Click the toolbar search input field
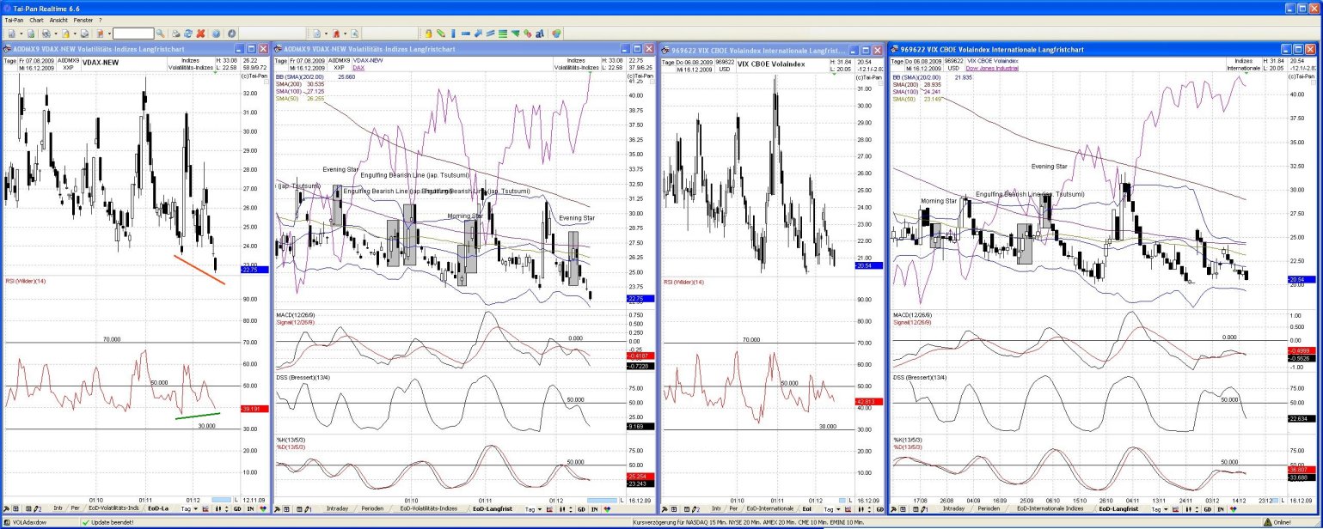This screenshot has height=529, width=1323. click(133, 33)
